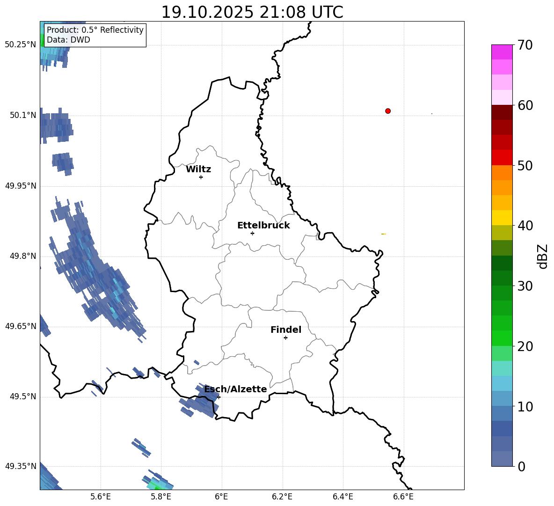This screenshot has width=554, height=506.
Task: Click the Data: DWD text
Action: coord(68,40)
